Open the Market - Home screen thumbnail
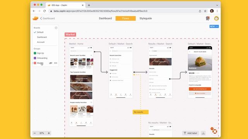The width and height of the screenshot is (248, 139). (x=81, y=86)
